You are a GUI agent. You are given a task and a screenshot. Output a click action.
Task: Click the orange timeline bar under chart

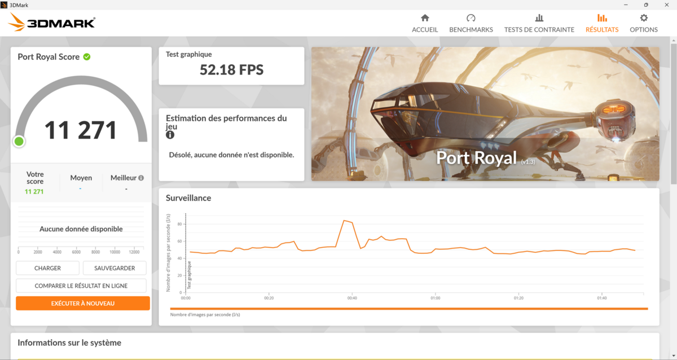click(x=408, y=309)
